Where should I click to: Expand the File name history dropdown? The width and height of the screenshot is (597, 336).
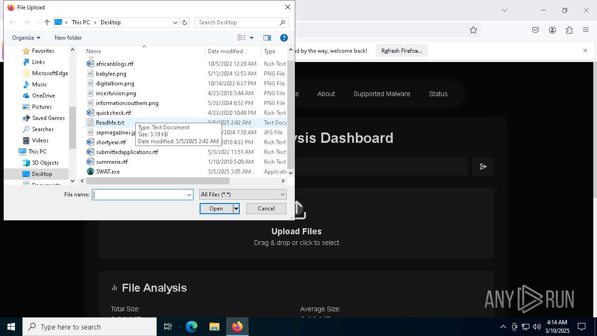(189, 195)
